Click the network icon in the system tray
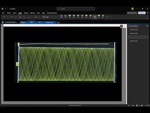 (137, 105)
